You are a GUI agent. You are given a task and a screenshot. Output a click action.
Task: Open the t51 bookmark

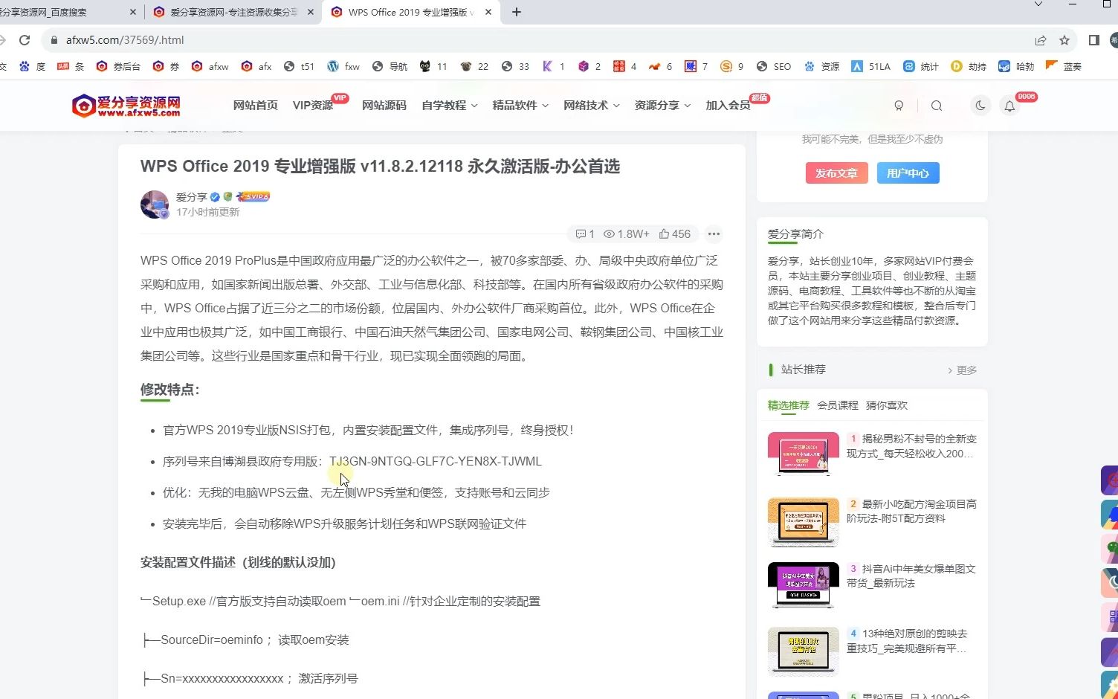[x=300, y=66]
